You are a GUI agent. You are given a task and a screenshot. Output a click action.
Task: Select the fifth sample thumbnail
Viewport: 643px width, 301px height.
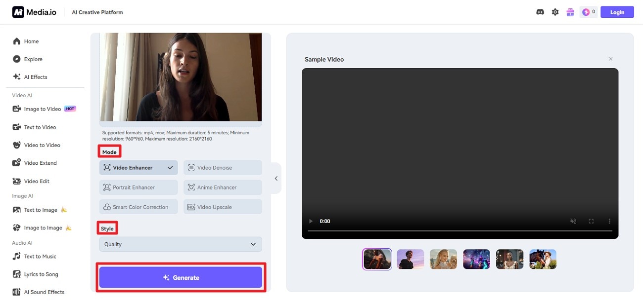(510, 259)
